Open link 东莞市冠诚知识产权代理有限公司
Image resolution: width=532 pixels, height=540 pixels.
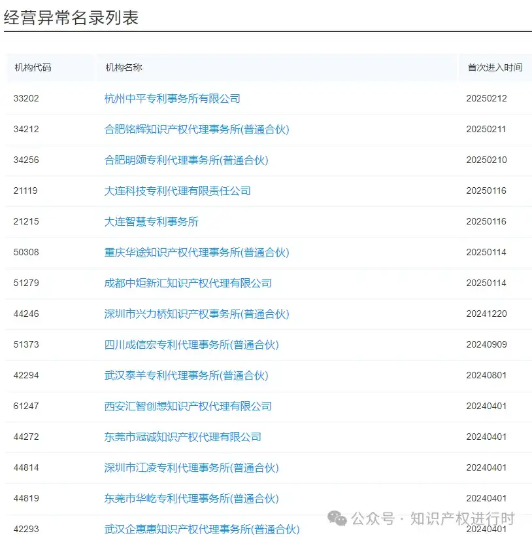point(182,437)
